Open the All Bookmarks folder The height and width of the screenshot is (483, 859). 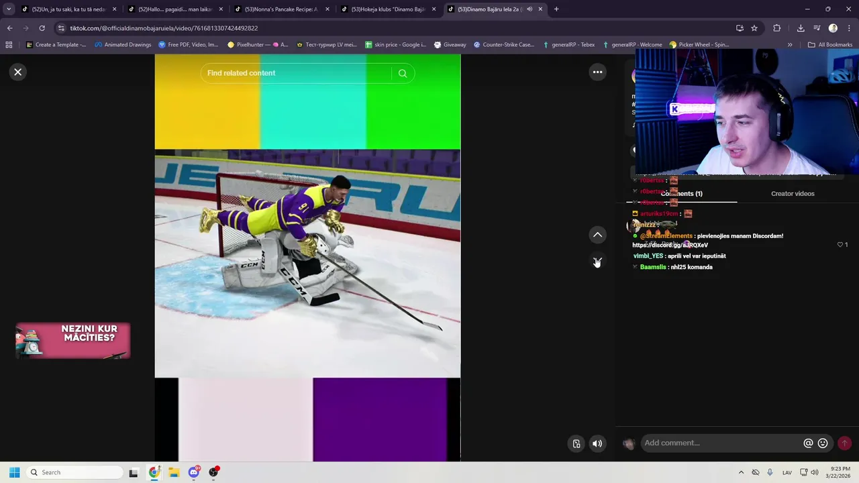coord(830,45)
